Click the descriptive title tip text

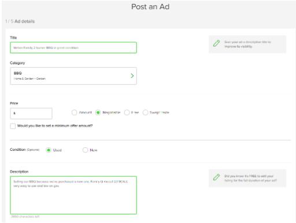(x=247, y=44)
